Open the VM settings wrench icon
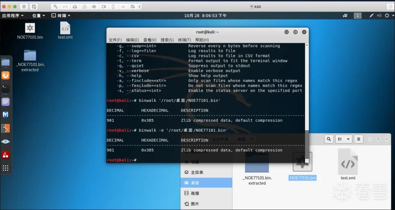The image size is (395, 210). [x=55, y=7]
